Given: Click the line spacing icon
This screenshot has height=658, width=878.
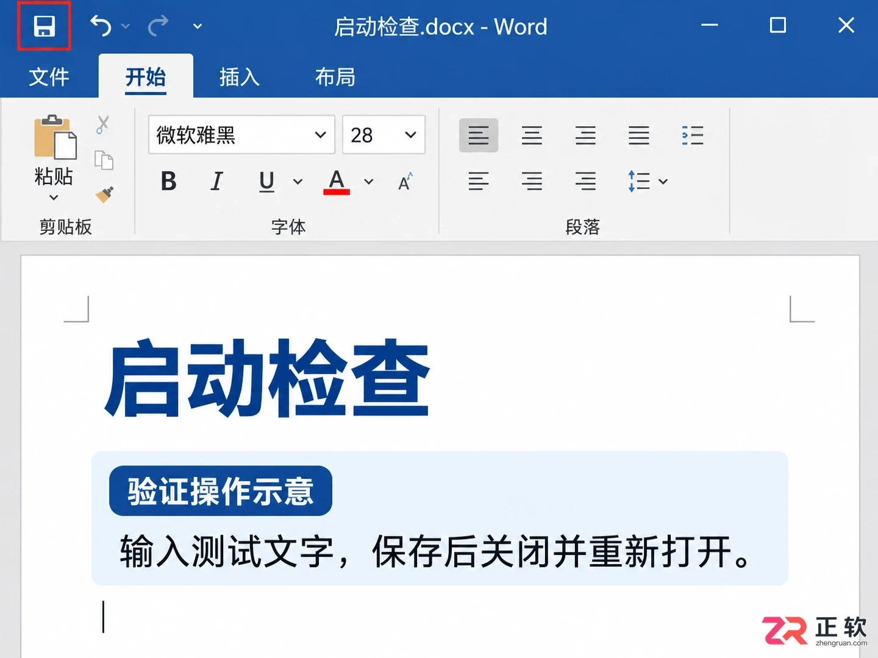Looking at the screenshot, I should click(x=639, y=182).
